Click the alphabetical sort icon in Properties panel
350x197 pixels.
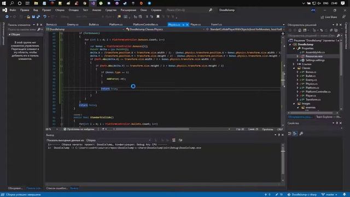295,134
